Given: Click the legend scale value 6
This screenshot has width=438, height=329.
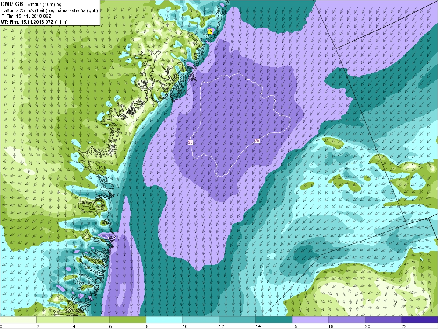Looking at the screenshot, I should coord(111,326).
